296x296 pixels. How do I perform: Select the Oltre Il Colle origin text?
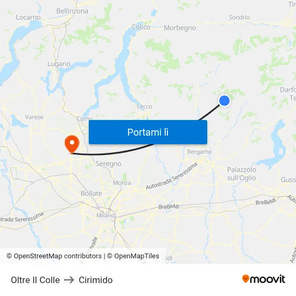[36, 280]
